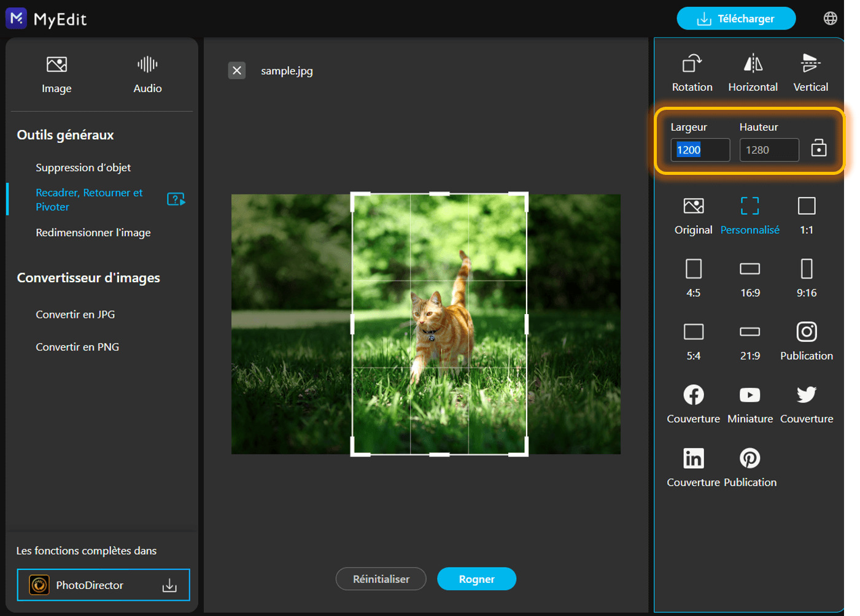Select Pinterest Publication preset
This screenshot has height=616, width=860.
pyautogui.click(x=750, y=468)
